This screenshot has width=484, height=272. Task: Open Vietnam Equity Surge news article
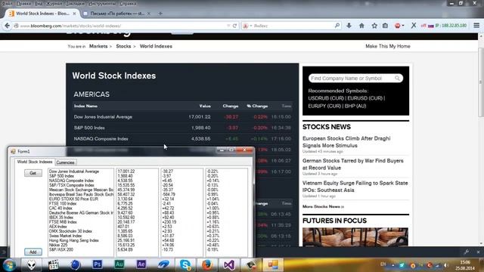tap(355, 187)
